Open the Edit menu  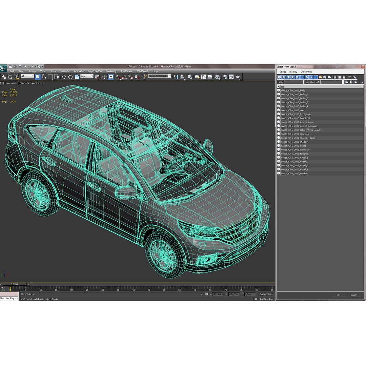pyautogui.click(x=12, y=71)
